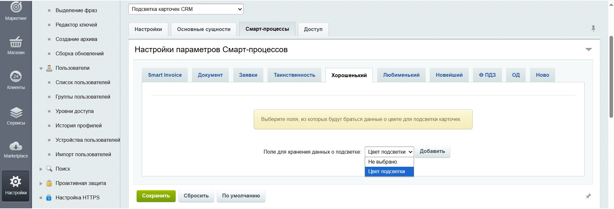Choose Не выбрано in the dropdown list

pyautogui.click(x=389, y=162)
